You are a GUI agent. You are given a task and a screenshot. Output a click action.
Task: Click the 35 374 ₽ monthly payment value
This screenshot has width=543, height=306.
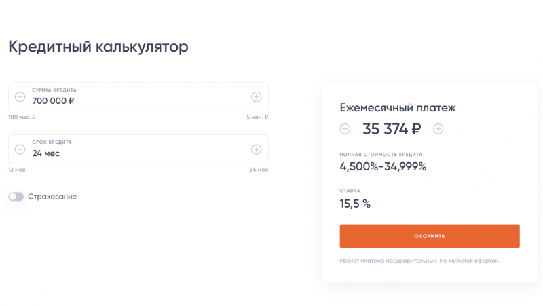tap(392, 128)
